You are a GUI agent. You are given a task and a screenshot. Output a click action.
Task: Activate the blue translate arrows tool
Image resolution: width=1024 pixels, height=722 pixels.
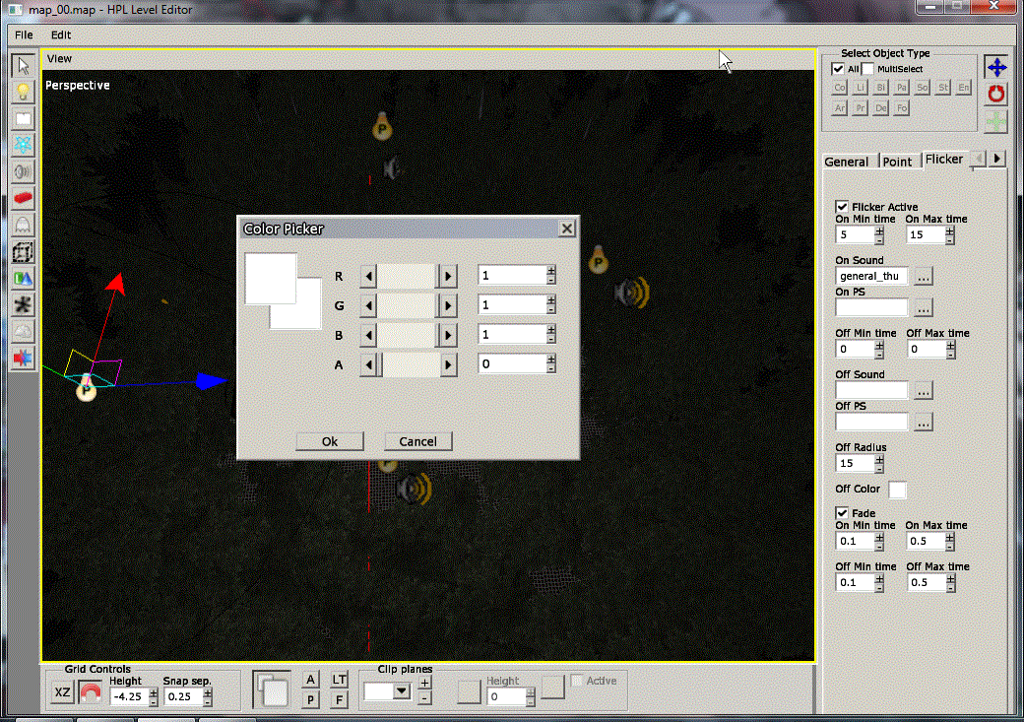point(996,67)
